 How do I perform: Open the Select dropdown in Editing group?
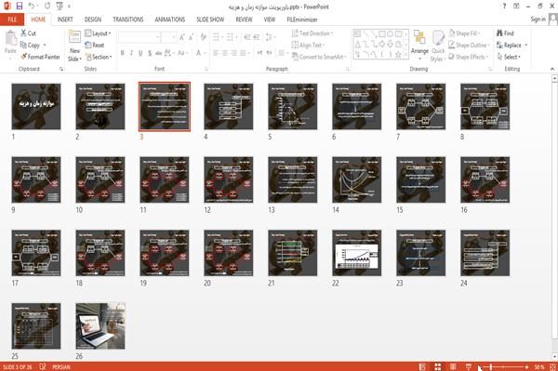tap(509, 57)
